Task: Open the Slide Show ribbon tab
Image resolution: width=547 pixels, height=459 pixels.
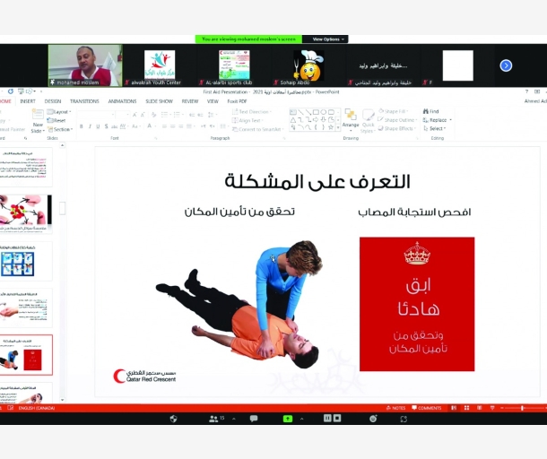Action: (x=159, y=101)
